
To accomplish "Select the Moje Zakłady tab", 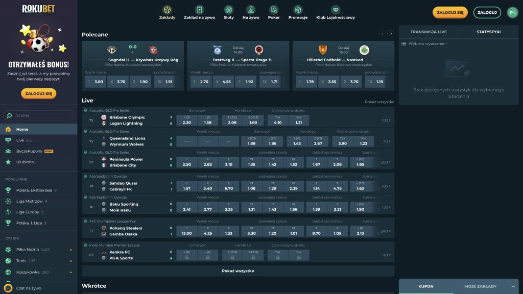I will coord(480,286).
